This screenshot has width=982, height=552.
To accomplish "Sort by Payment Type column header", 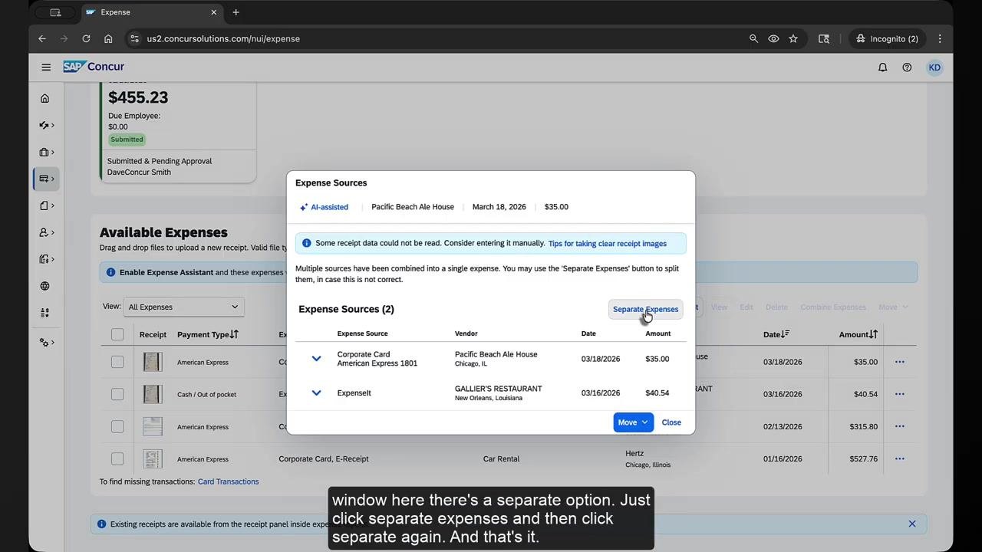I will point(208,334).
